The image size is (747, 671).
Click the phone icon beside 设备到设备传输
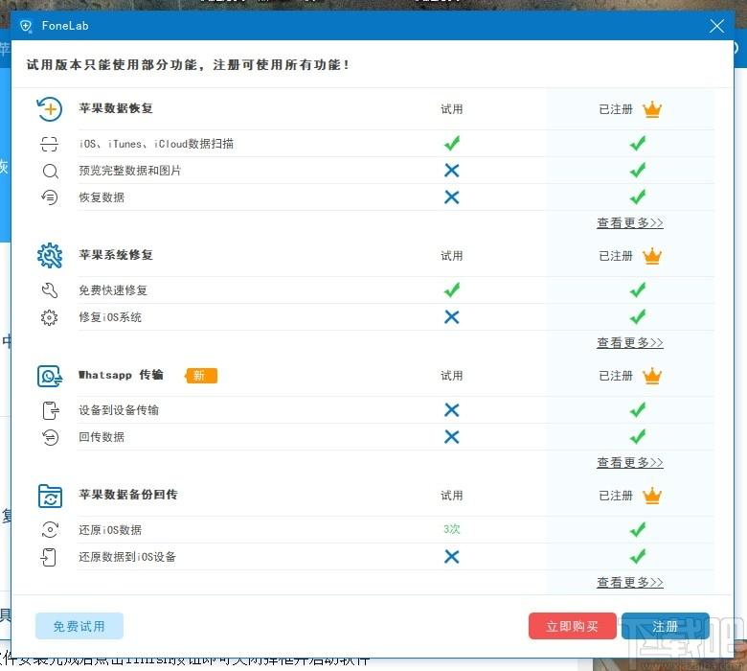51,410
